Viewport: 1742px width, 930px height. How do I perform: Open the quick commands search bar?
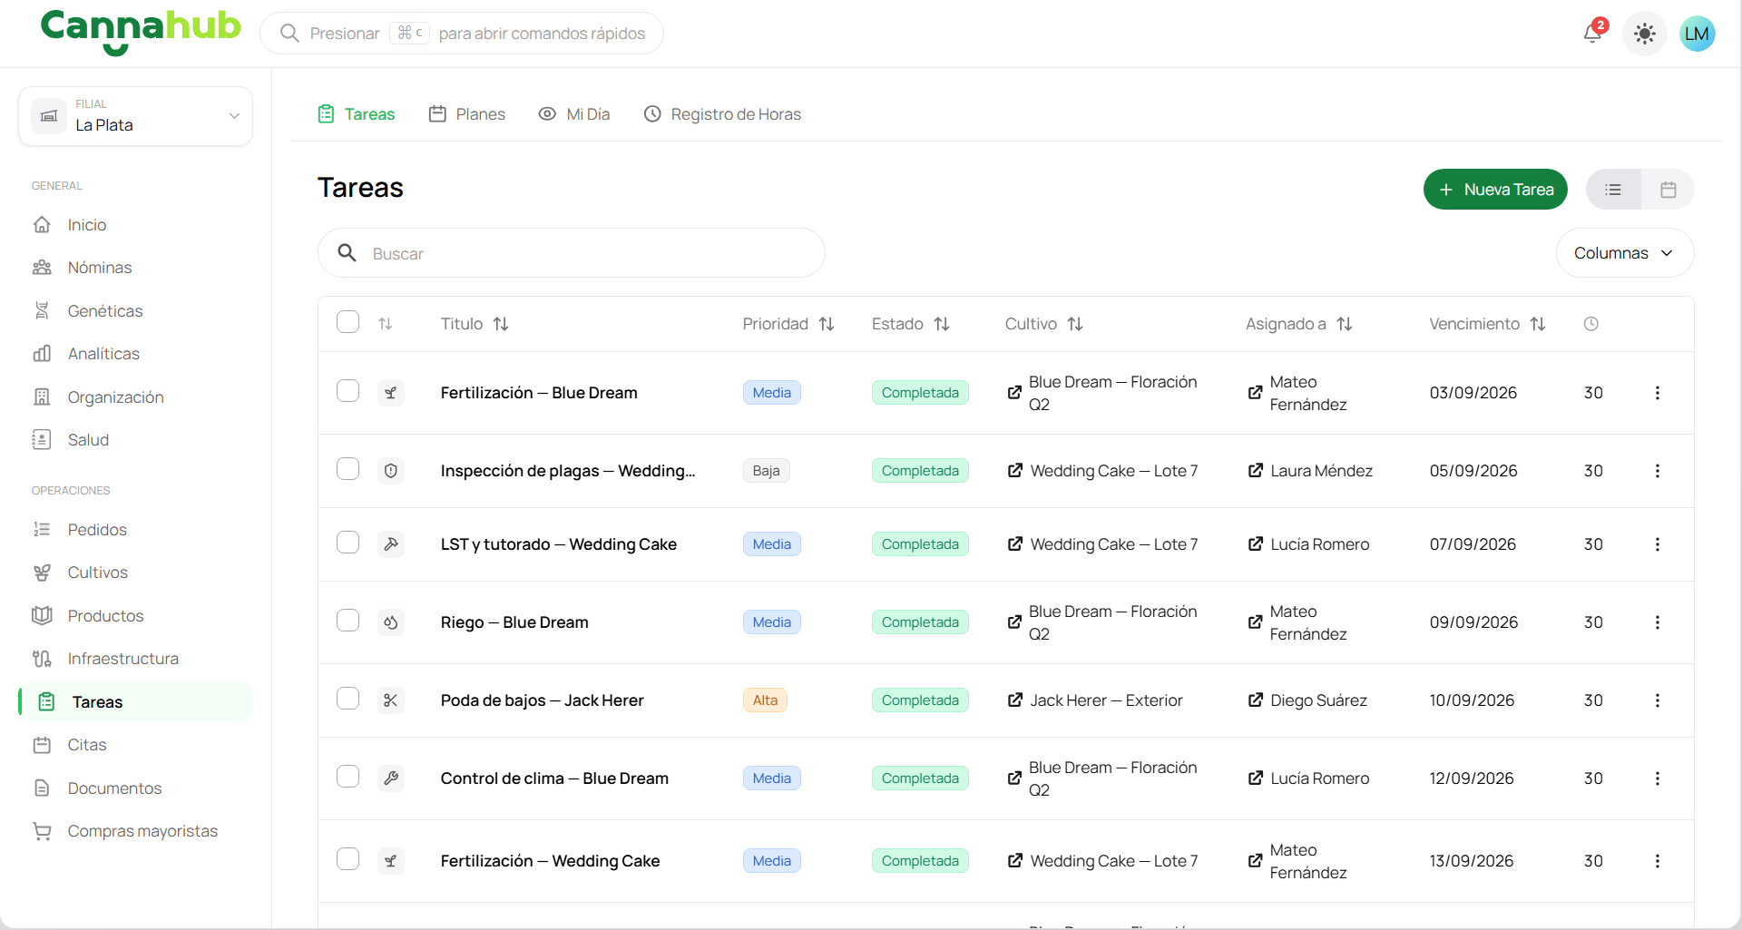(462, 34)
